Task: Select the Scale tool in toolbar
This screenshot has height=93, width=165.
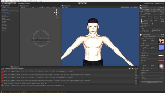Action: pyautogui.click(x=12, y=3)
